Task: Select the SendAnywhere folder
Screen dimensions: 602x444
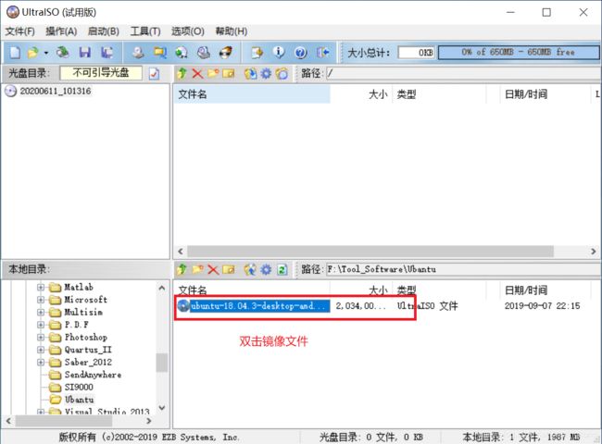Action: point(93,375)
